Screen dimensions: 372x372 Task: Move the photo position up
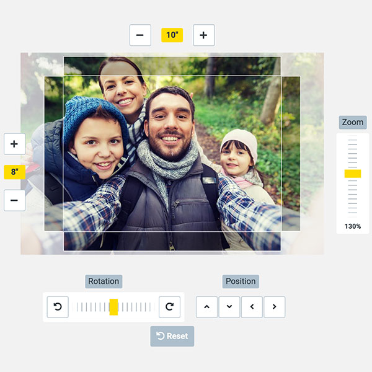pyautogui.click(x=206, y=307)
